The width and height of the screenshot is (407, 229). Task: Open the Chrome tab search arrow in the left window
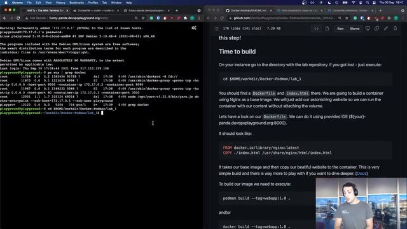(199, 11)
